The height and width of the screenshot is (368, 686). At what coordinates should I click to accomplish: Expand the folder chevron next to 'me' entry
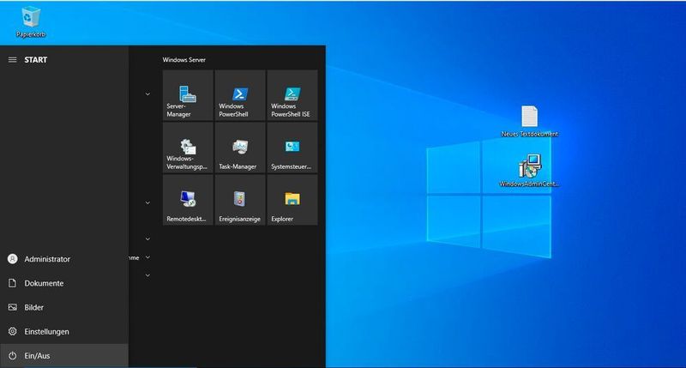click(x=147, y=257)
